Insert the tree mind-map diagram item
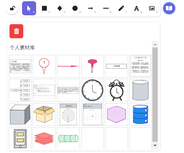The height and width of the screenshot is (153, 184). click(20, 90)
